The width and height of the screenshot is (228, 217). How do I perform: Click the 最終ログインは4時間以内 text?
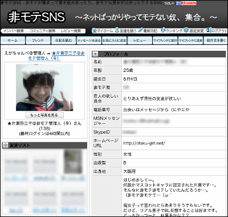[44, 134]
